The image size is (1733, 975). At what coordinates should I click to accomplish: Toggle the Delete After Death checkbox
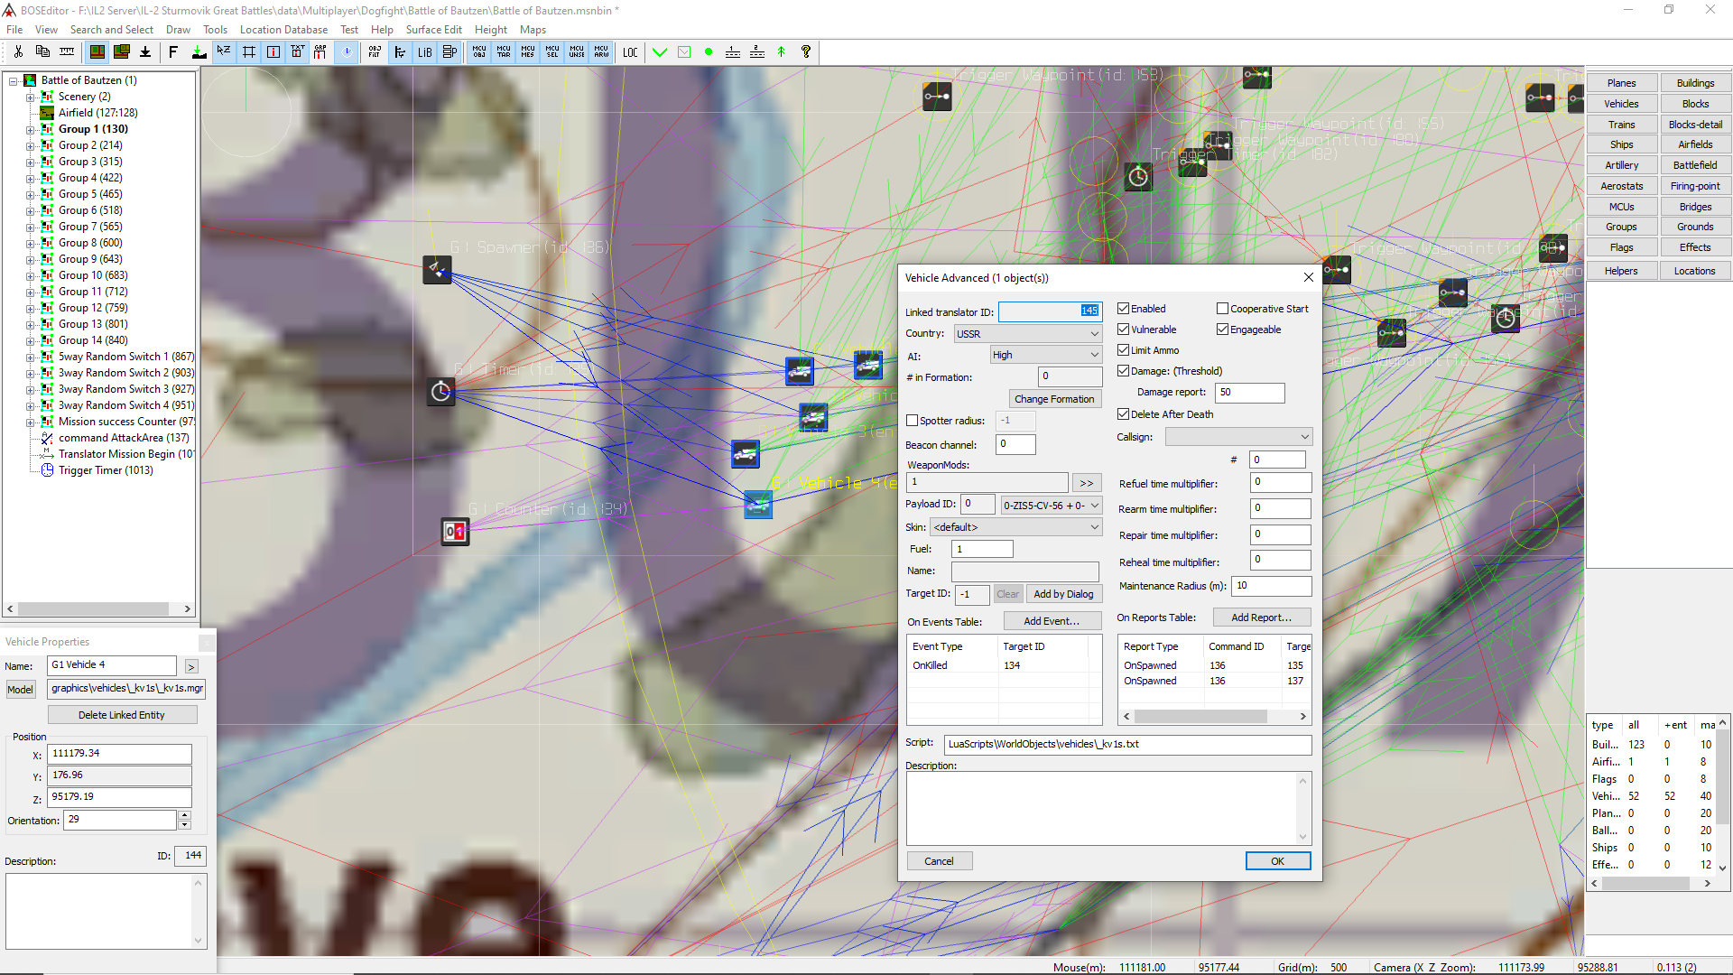pyautogui.click(x=1124, y=414)
